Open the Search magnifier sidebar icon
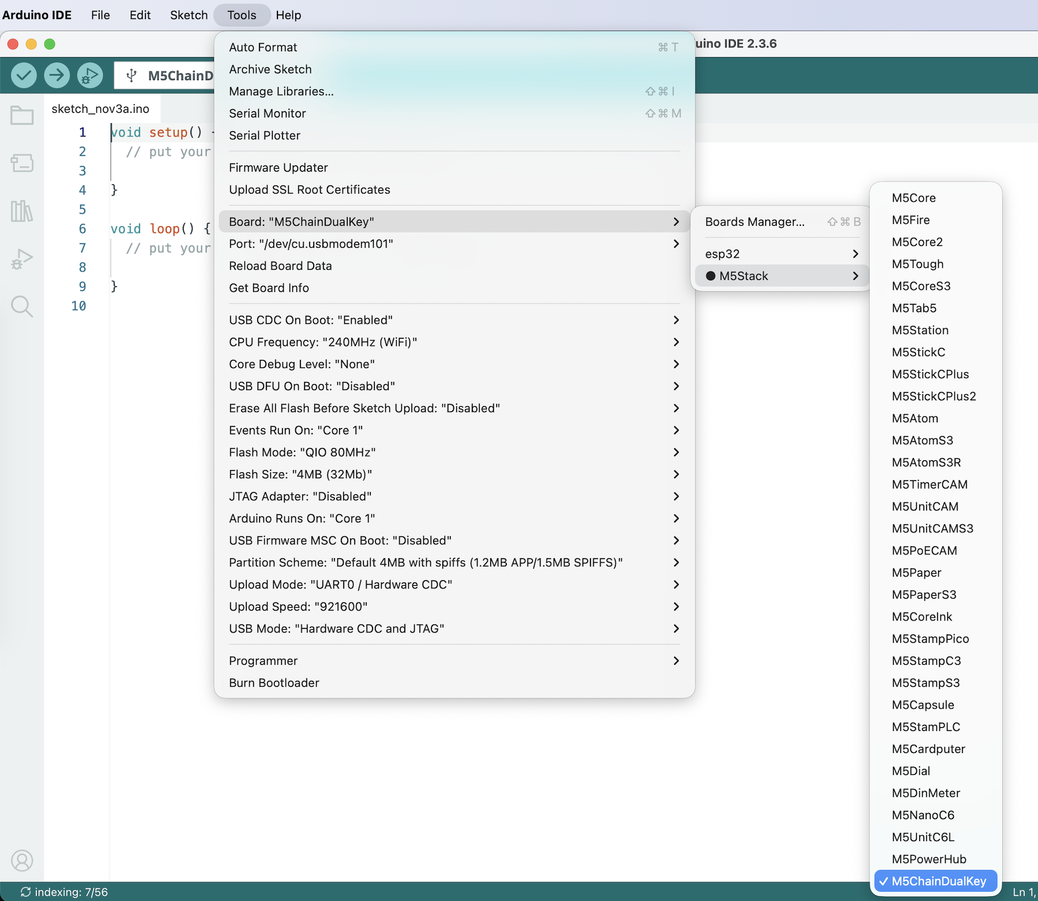Image resolution: width=1038 pixels, height=901 pixels. point(22,306)
